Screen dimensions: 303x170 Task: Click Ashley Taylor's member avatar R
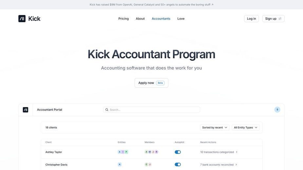coord(156,152)
